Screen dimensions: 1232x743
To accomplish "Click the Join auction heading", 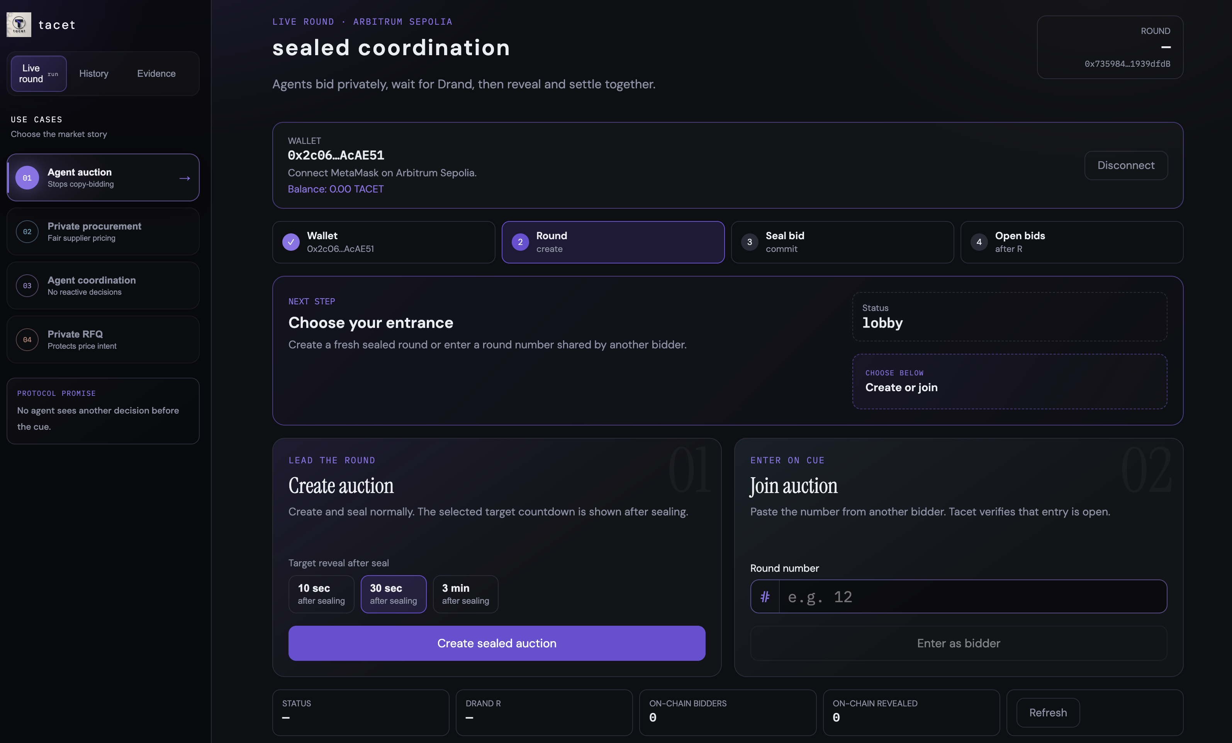I will pyautogui.click(x=794, y=486).
